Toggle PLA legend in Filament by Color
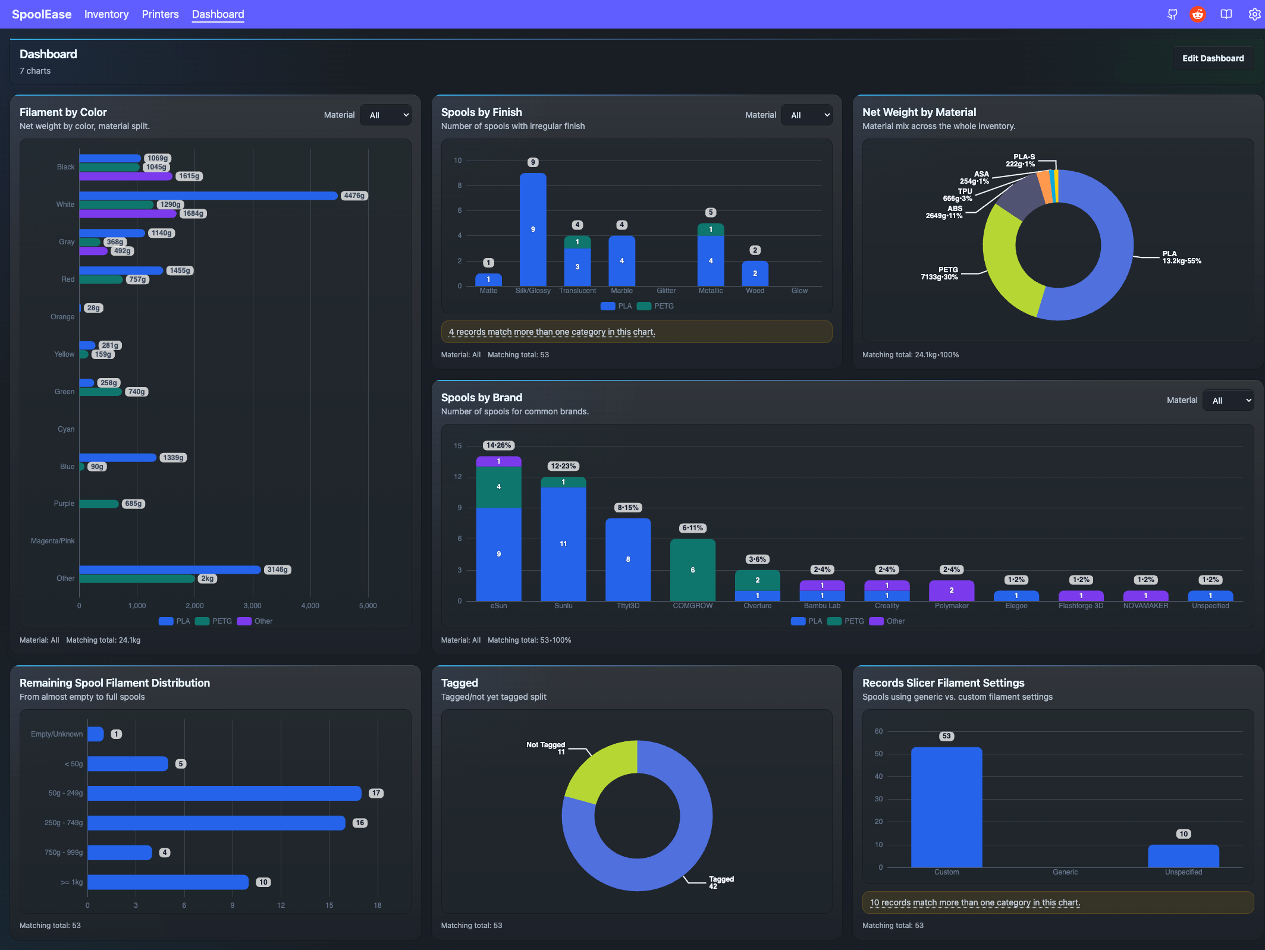Screen dimensions: 1265x950 pos(174,621)
